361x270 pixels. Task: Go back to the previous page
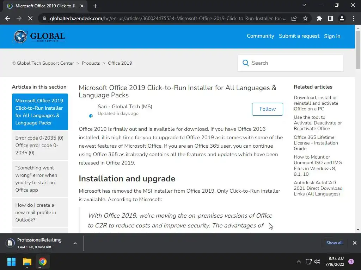point(8,18)
